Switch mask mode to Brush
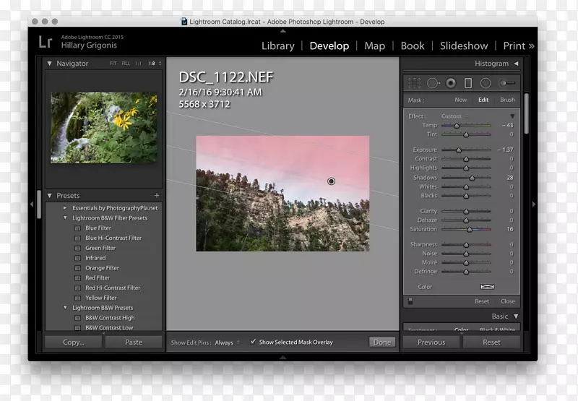This screenshot has width=578, height=401. 507,100
